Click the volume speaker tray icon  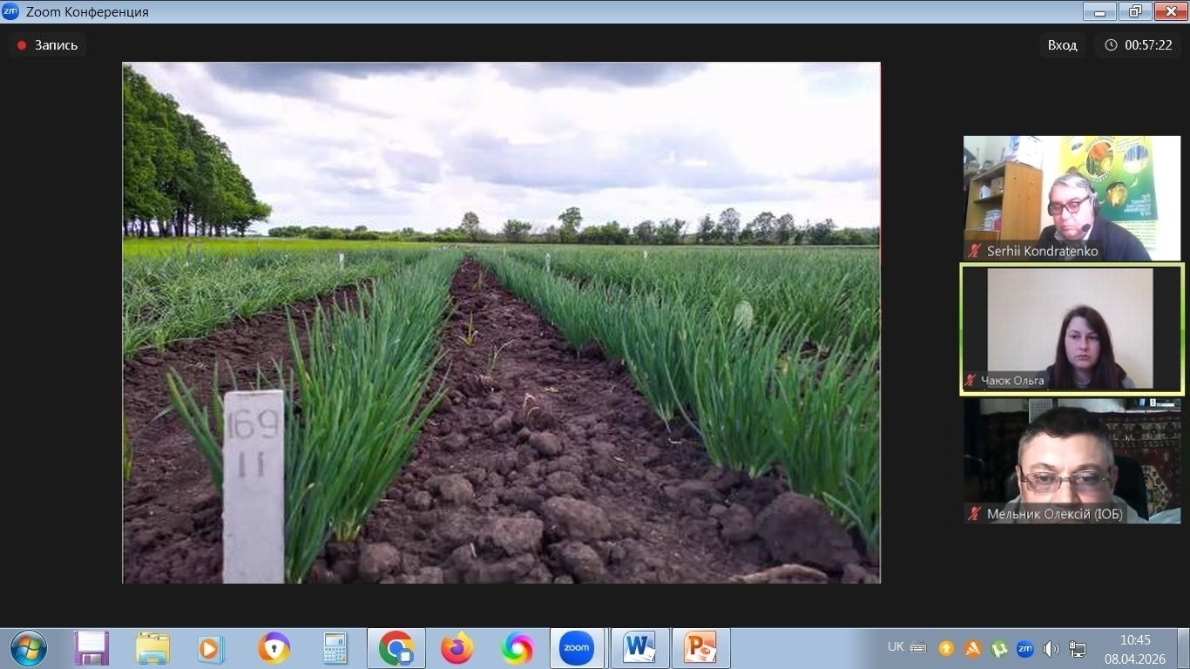(1051, 648)
